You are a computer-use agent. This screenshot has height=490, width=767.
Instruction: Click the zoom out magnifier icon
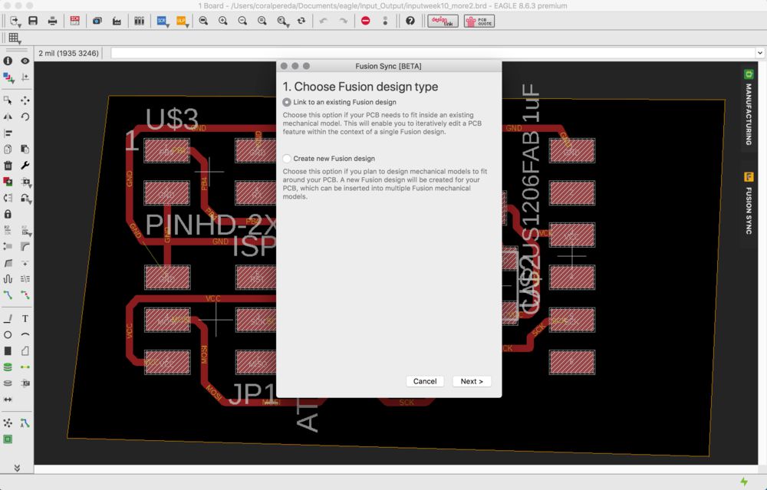tap(242, 21)
